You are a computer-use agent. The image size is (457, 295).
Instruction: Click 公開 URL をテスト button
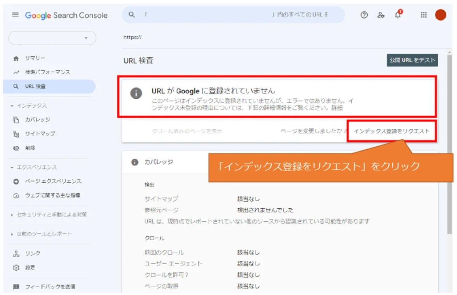pos(412,60)
